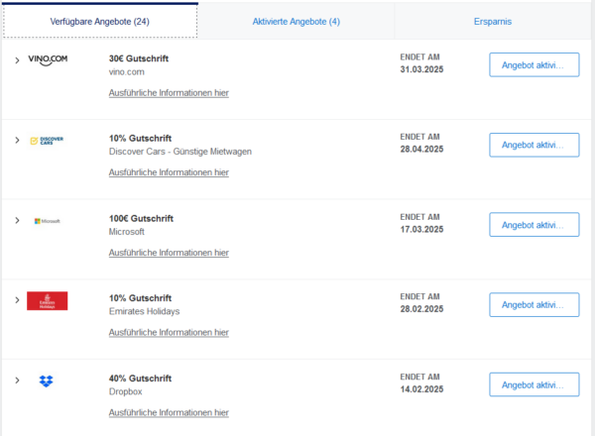Click the 40% Gutschrift Dropbox title
Viewport: 595px width, 436px height.
tap(140, 379)
